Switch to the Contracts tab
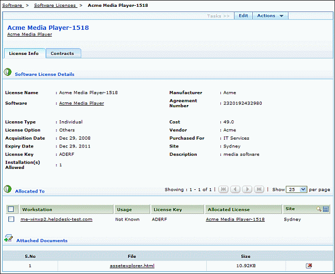This screenshot has width=335, height=274. click(x=62, y=53)
